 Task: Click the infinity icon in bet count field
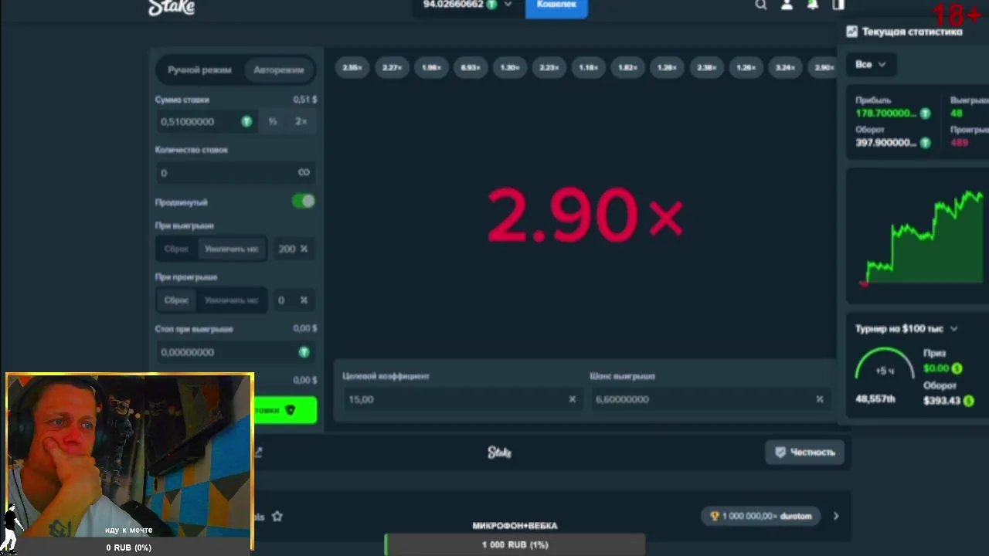click(304, 172)
